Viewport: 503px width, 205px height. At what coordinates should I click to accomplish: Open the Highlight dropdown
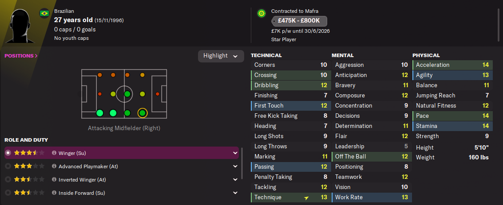(221, 56)
